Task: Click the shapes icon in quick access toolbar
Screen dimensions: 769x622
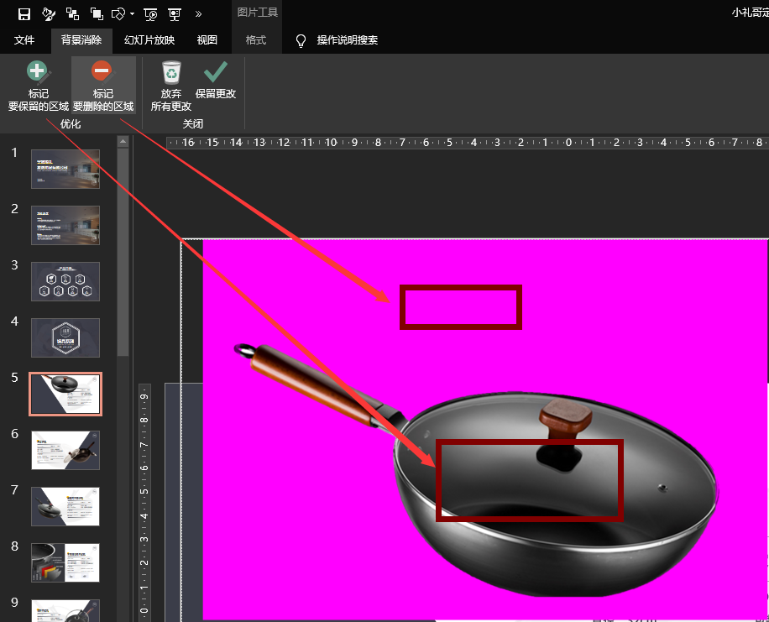Action: pyautogui.click(x=119, y=13)
